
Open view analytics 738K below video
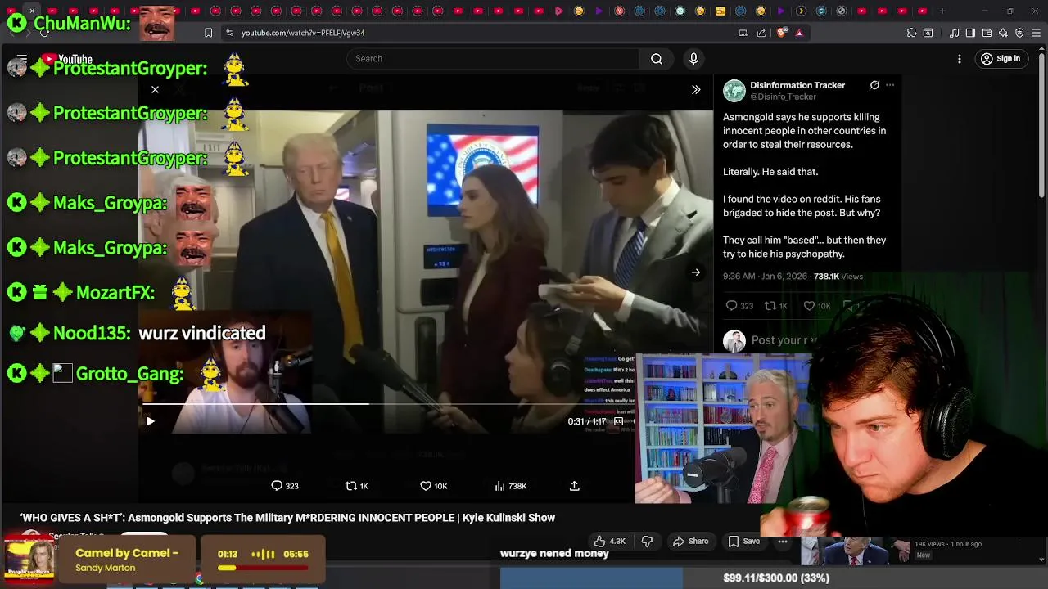pos(511,486)
